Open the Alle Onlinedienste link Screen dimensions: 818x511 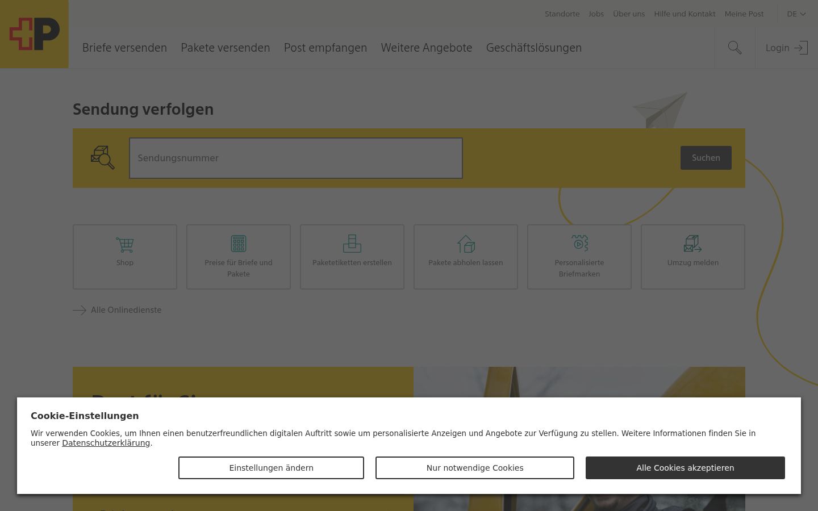(126, 310)
